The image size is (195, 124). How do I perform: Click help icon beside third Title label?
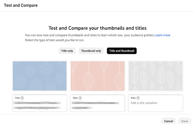point(138,98)
